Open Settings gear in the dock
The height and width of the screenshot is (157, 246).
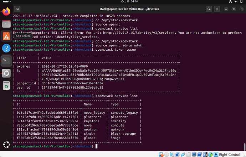[6, 73]
